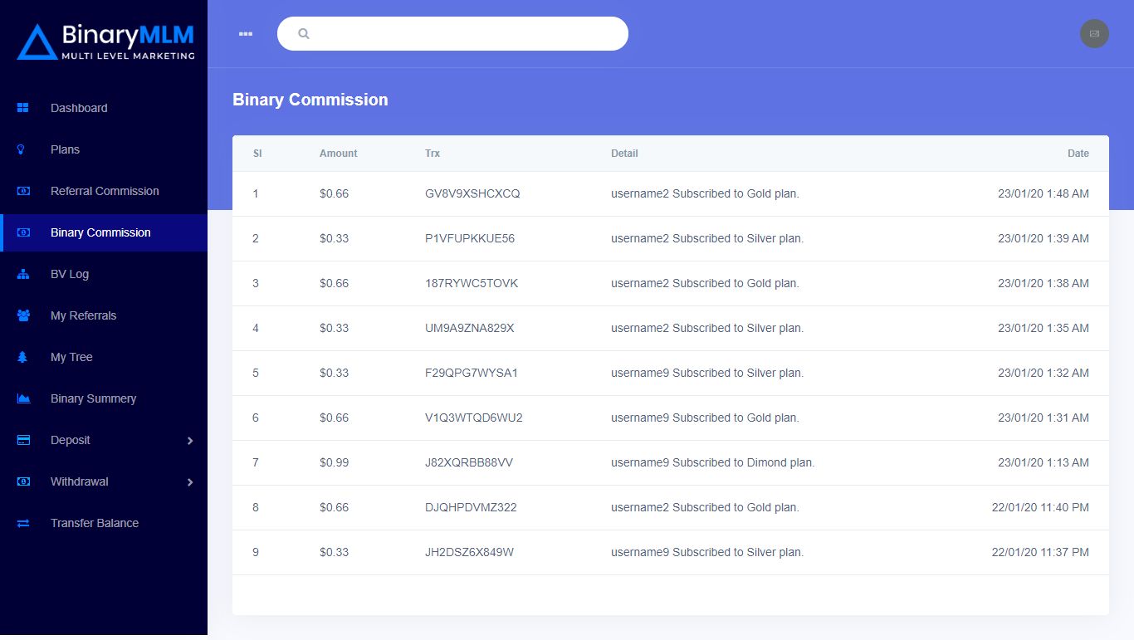Open the BV Log page
The width and height of the screenshot is (1134, 640).
(x=104, y=274)
